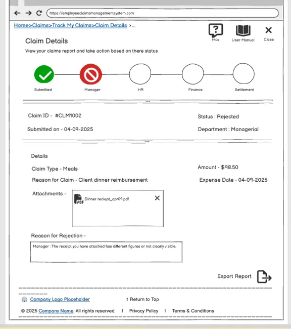Screen dimensions: 291x329
Task: Click the Department : Managerial text
Action: click(x=228, y=129)
